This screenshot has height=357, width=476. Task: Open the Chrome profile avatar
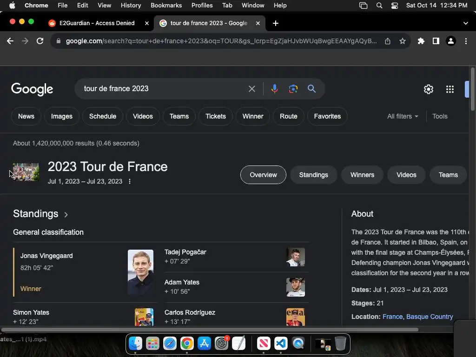point(451,41)
